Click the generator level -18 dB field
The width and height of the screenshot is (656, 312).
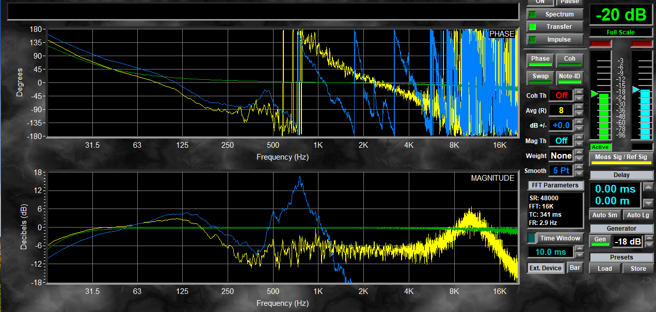tap(628, 241)
